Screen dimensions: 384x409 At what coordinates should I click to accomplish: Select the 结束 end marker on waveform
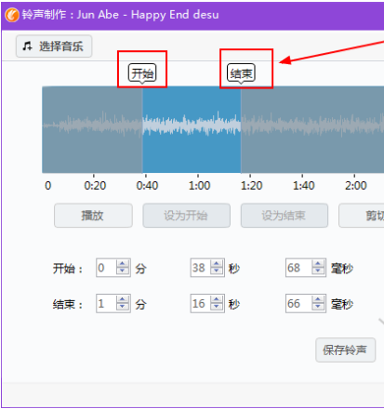pyautogui.click(x=241, y=73)
